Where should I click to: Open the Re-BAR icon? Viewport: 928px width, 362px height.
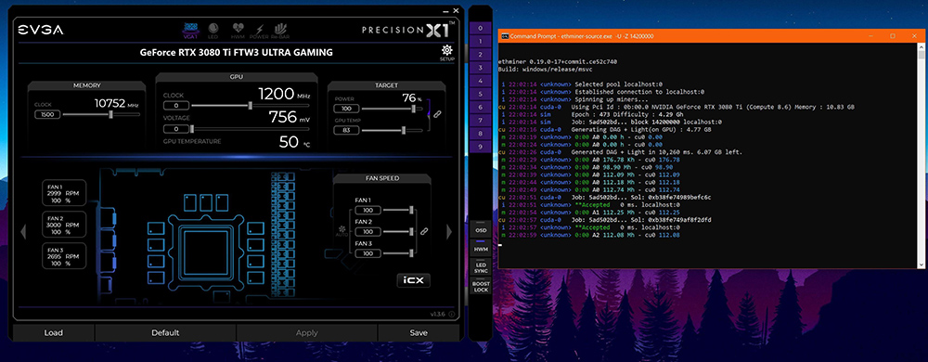[280, 30]
